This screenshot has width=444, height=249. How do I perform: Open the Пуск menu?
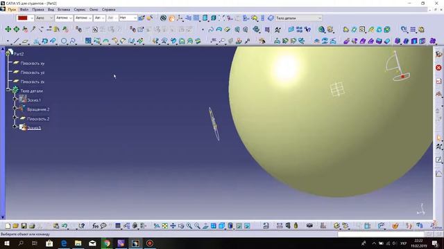12,9
